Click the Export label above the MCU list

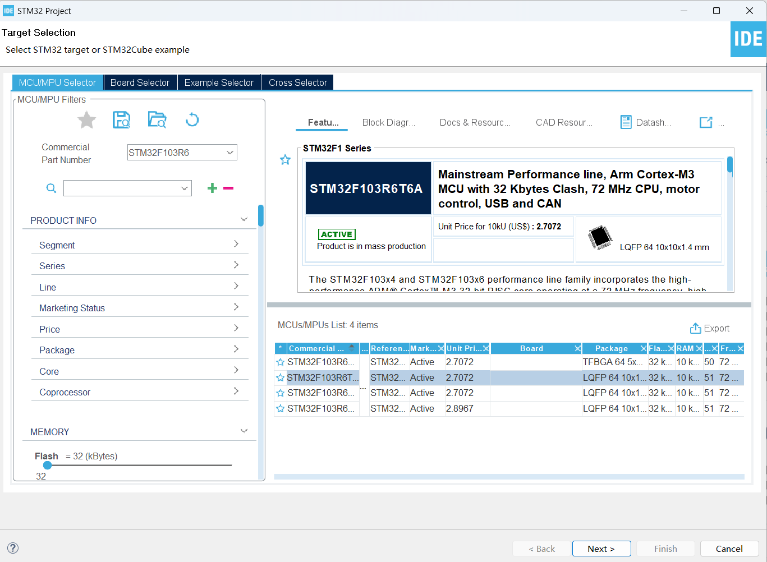[717, 329]
